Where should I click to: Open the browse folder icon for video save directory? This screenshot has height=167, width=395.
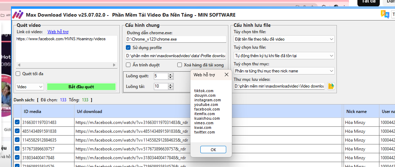coord(331,86)
